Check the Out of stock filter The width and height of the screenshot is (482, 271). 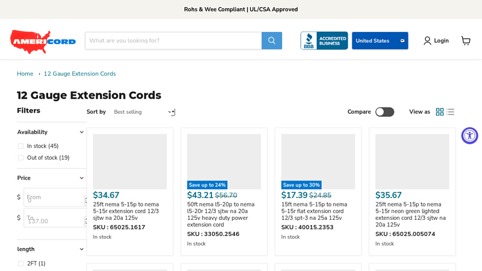[20, 158]
